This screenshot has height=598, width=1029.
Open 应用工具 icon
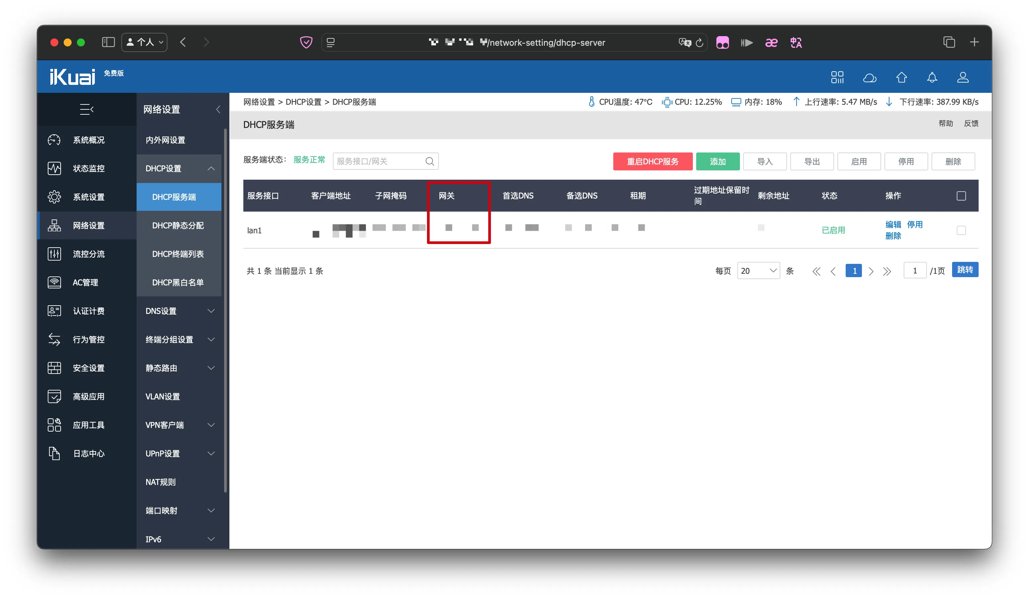[x=54, y=425]
